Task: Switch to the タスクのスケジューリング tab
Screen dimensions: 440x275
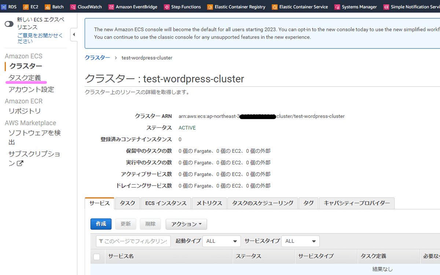Action: [x=263, y=203]
